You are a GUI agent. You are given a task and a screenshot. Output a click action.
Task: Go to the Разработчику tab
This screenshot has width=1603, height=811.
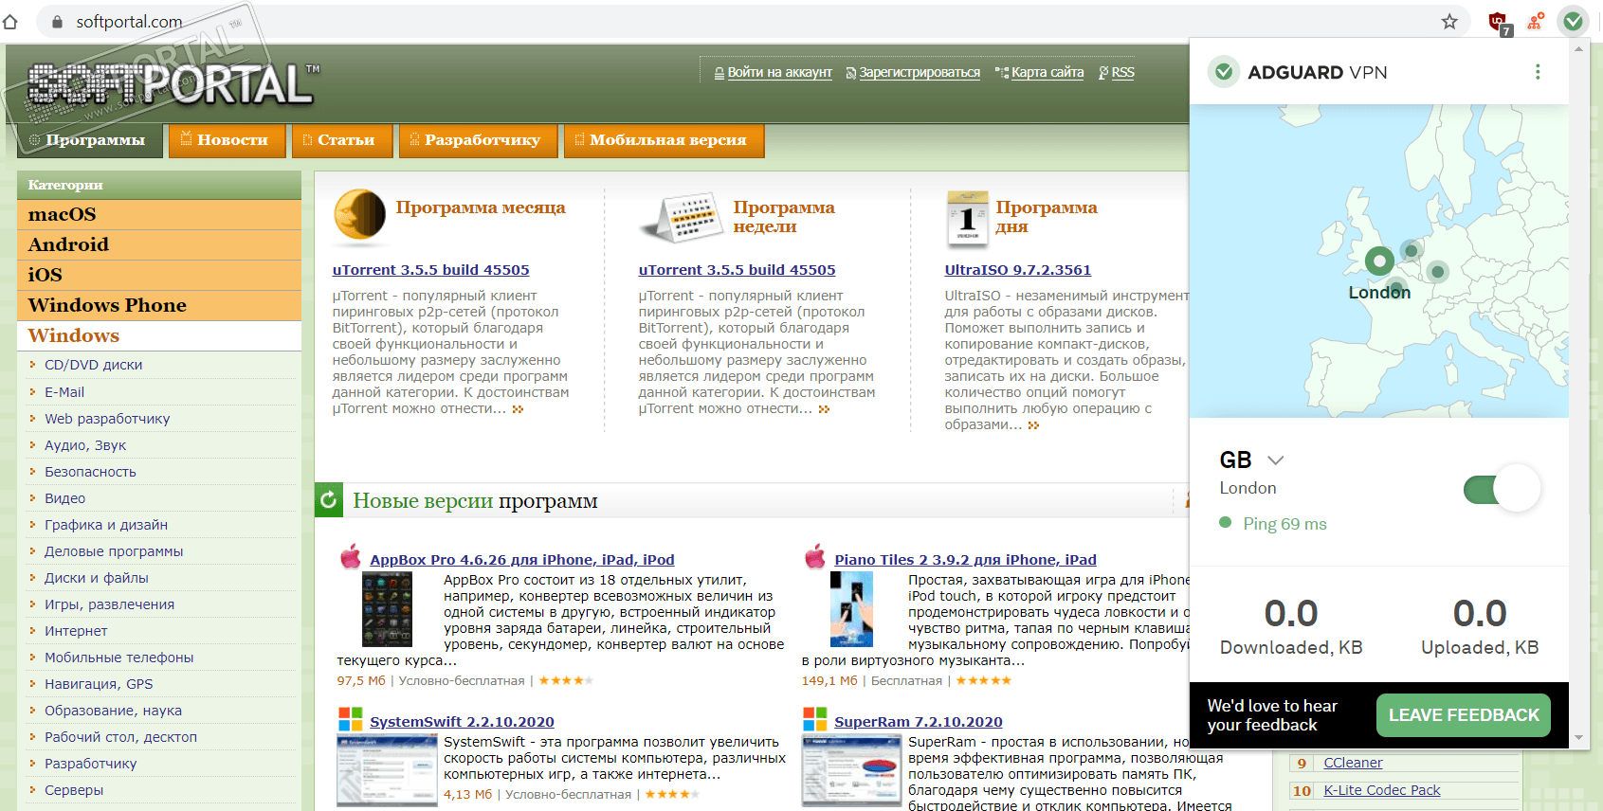[x=477, y=140]
